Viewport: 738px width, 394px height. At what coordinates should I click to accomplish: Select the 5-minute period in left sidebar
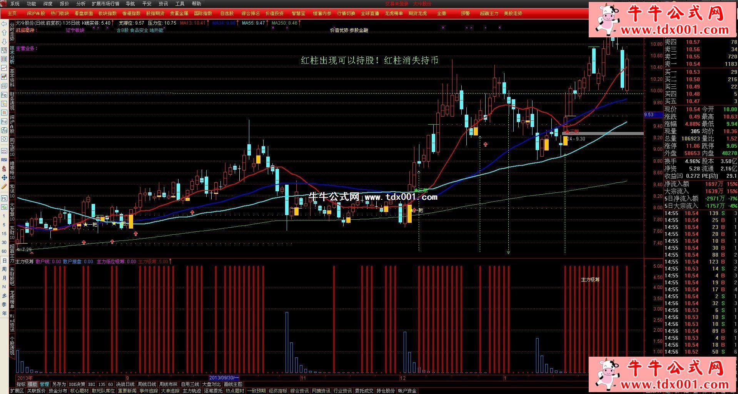tap(4, 225)
